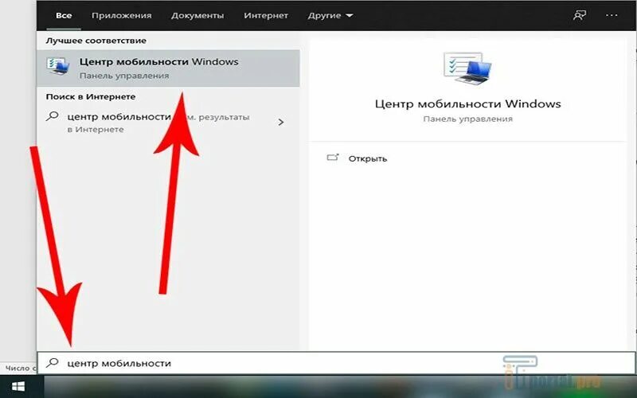Select web search result центр мобильности
Screen dimensions: 637x398
[168, 123]
